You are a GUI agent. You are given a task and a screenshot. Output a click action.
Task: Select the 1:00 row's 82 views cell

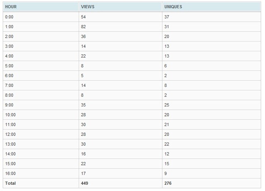(83, 27)
